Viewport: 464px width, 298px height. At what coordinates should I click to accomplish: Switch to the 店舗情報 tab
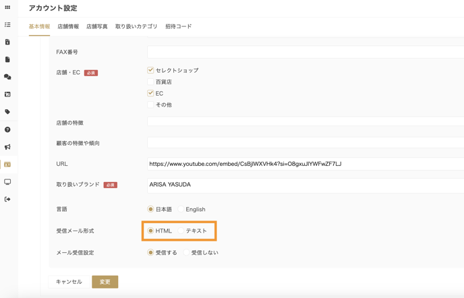tap(68, 27)
